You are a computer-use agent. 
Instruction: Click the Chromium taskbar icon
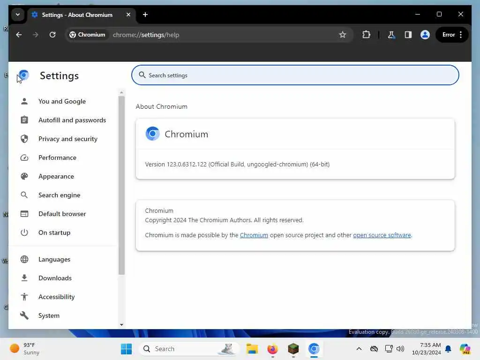pos(314,349)
